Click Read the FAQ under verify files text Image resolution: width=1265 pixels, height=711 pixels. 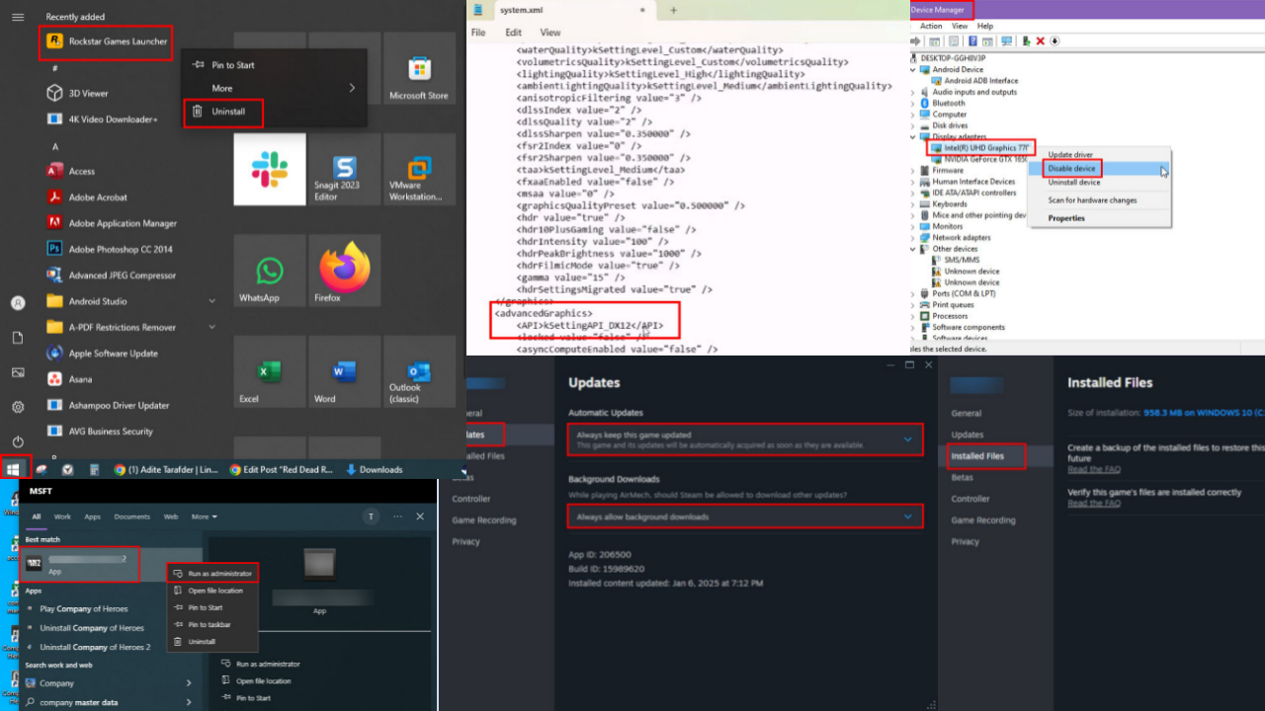(1093, 503)
